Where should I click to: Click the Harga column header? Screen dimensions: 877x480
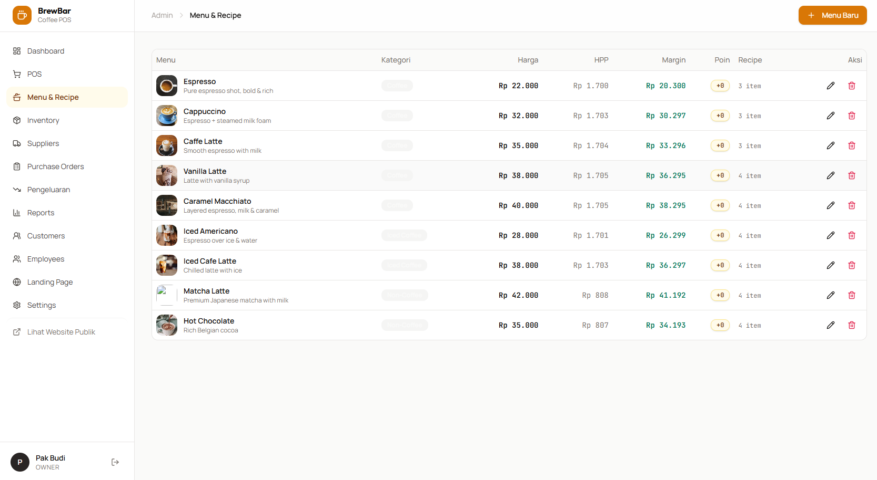(528, 60)
